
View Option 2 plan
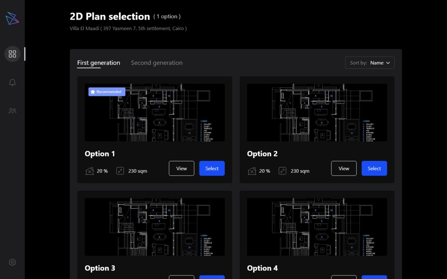[x=344, y=169]
